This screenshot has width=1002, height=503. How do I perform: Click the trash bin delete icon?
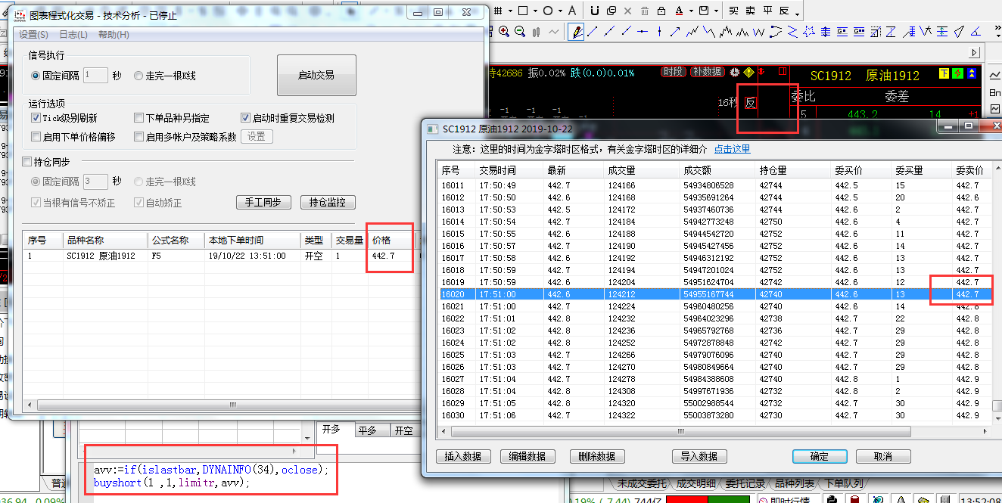(x=645, y=11)
